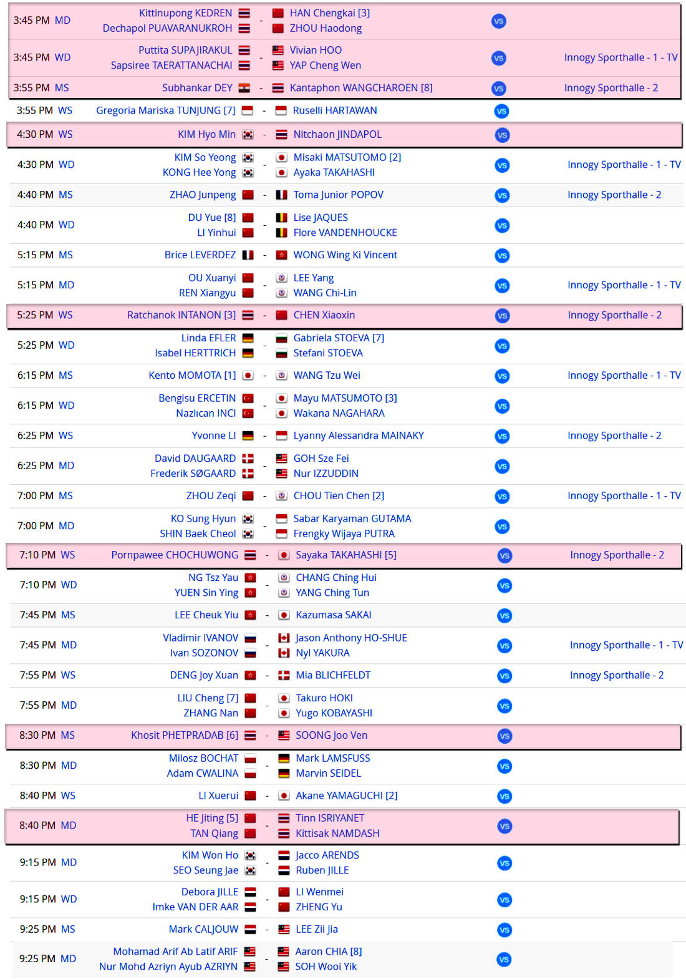Click player WONG Wing Ki Vincent
The height and width of the screenshot is (979, 686).
coord(345,255)
